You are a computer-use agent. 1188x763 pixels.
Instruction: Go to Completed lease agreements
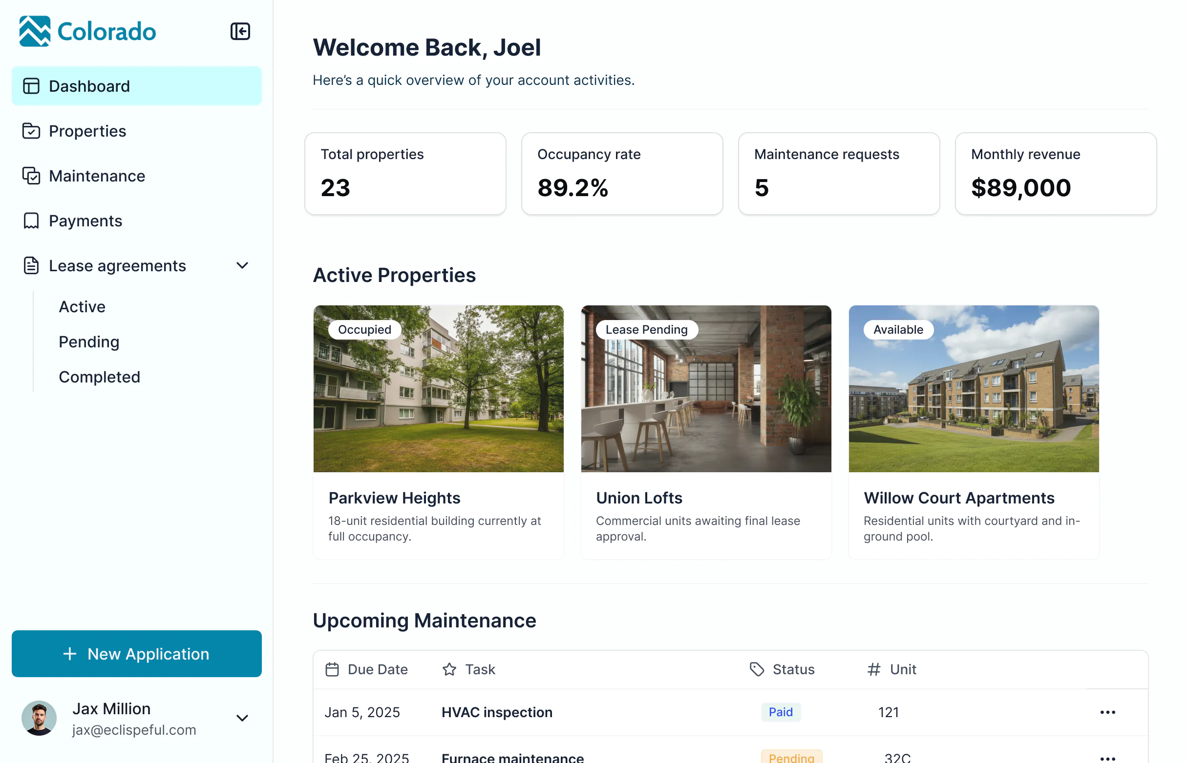99,377
